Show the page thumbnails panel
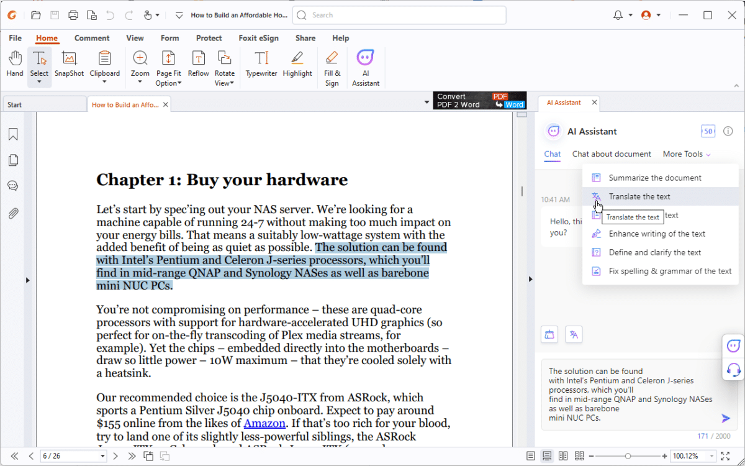745x466 pixels. [14, 160]
